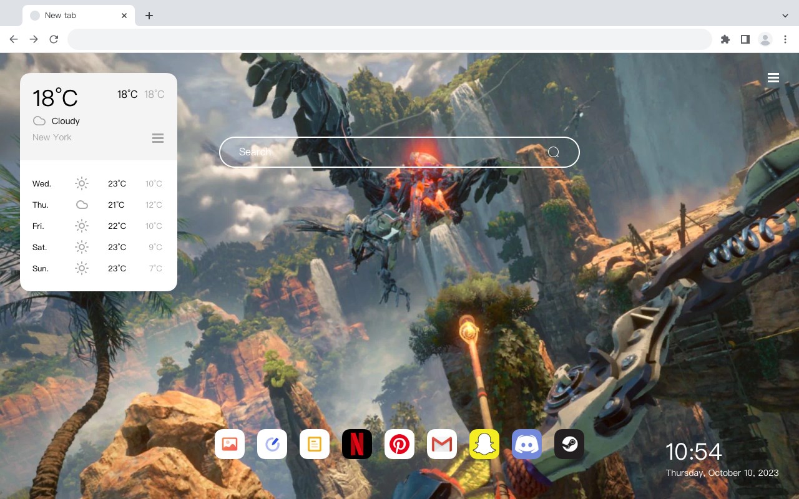Click the search magnifier icon
Screen dimensions: 799x499
(x=554, y=152)
